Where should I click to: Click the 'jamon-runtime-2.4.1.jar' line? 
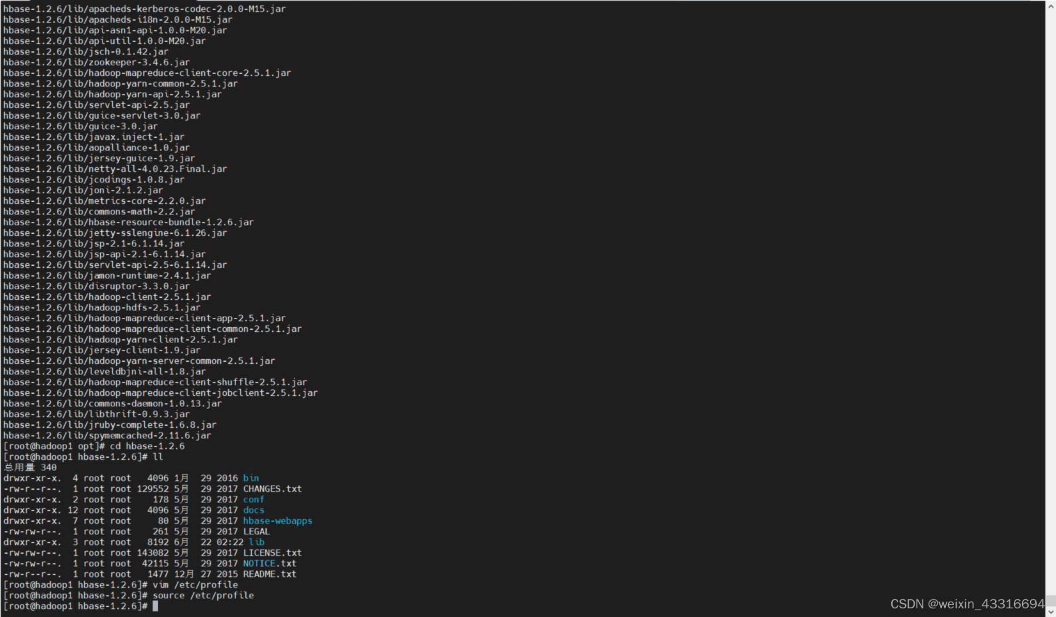(107, 276)
